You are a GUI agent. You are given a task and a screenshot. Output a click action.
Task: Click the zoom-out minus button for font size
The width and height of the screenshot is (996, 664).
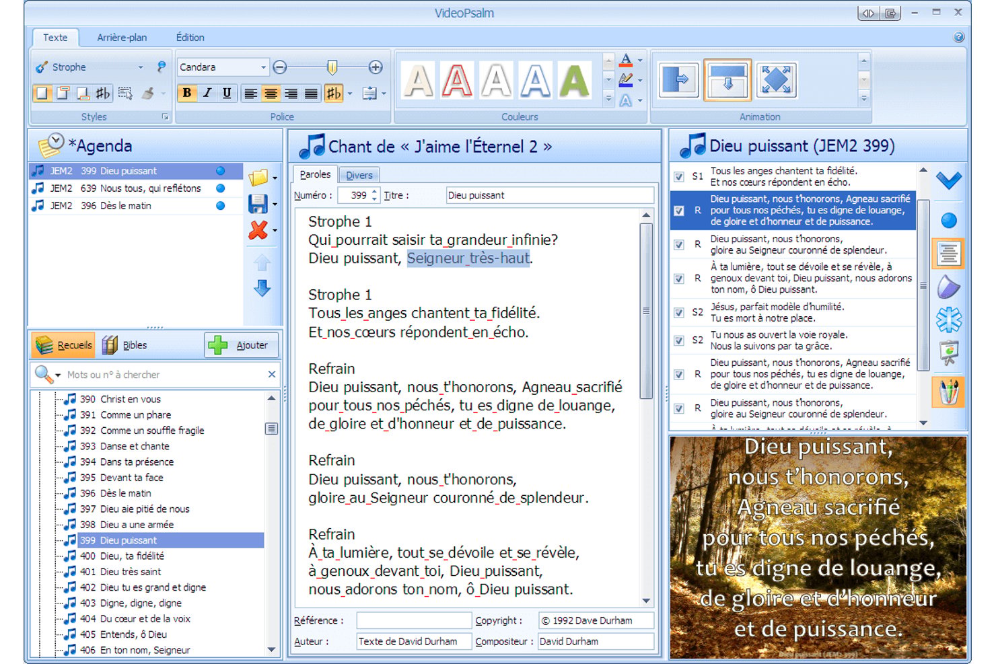click(280, 67)
